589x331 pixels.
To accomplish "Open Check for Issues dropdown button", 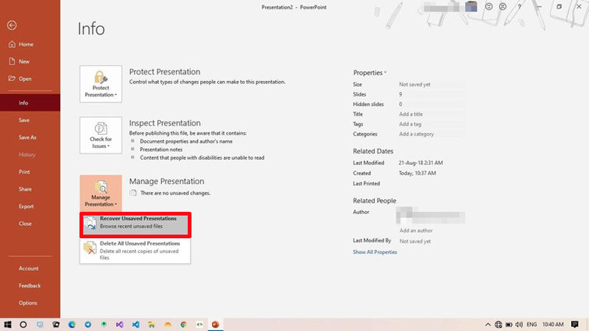I will coord(101,135).
